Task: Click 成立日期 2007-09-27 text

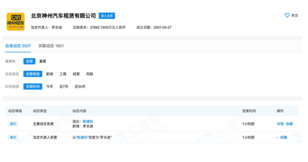Action: tap(154, 27)
